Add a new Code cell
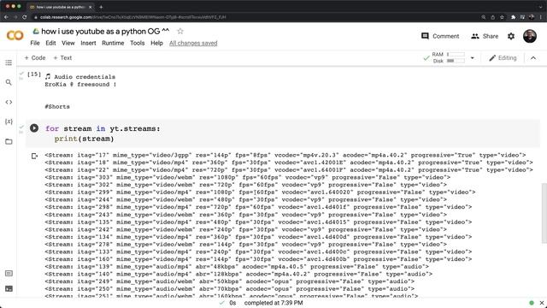The width and height of the screenshot is (547, 308). point(35,57)
